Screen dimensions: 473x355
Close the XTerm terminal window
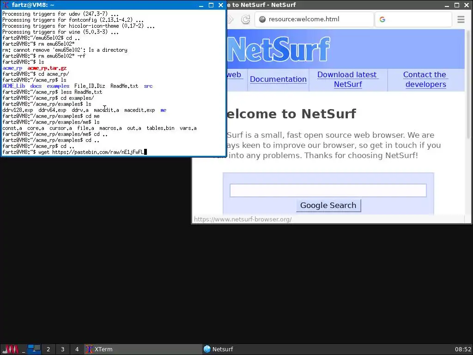221,5
